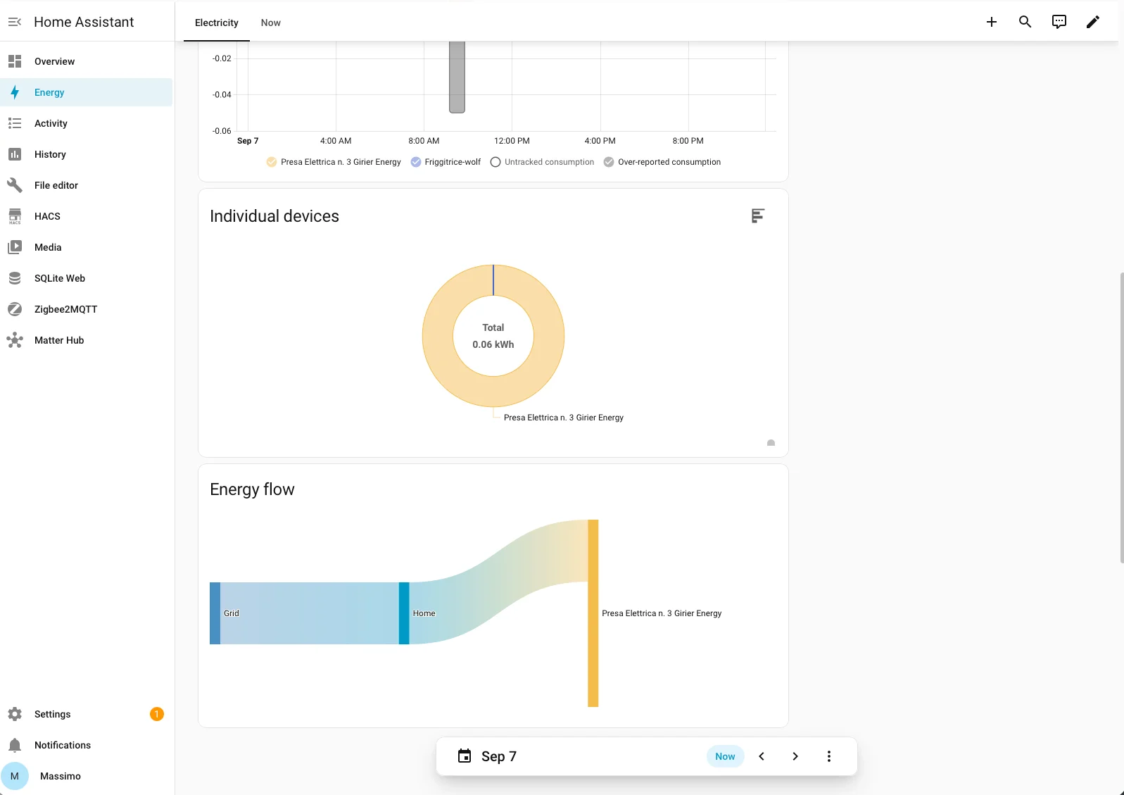Open the search magnifier icon
Image resolution: width=1124 pixels, height=795 pixels.
(1025, 22)
